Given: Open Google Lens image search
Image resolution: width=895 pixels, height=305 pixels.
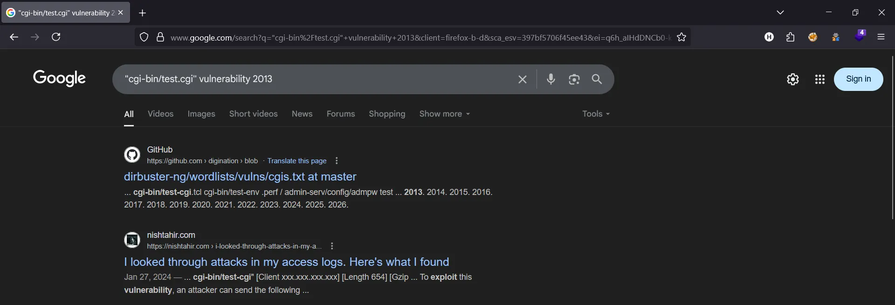Looking at the screenshot, I should click(x=574, y=79).
